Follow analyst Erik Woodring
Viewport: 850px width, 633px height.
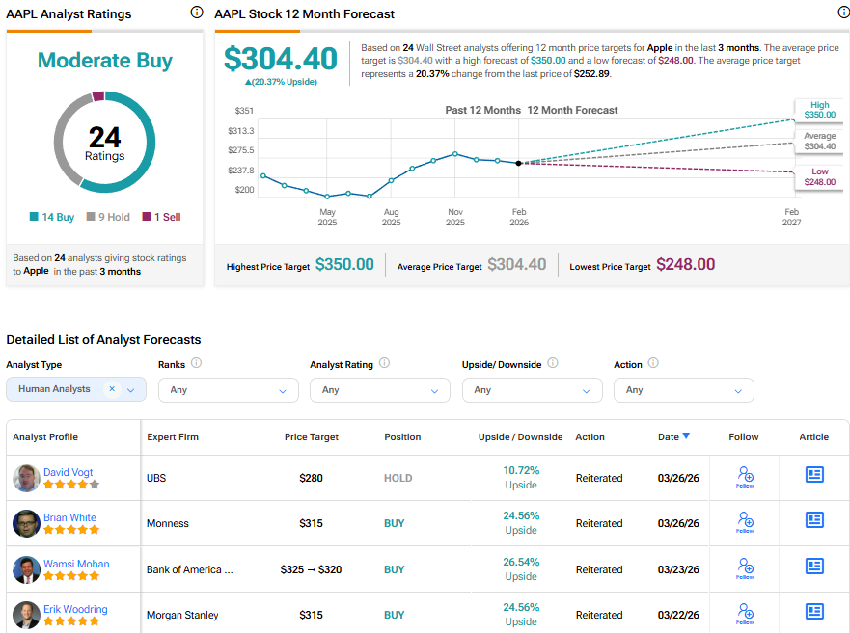[x=744, y=614]
